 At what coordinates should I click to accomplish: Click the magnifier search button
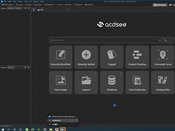(x=165, y=40)
